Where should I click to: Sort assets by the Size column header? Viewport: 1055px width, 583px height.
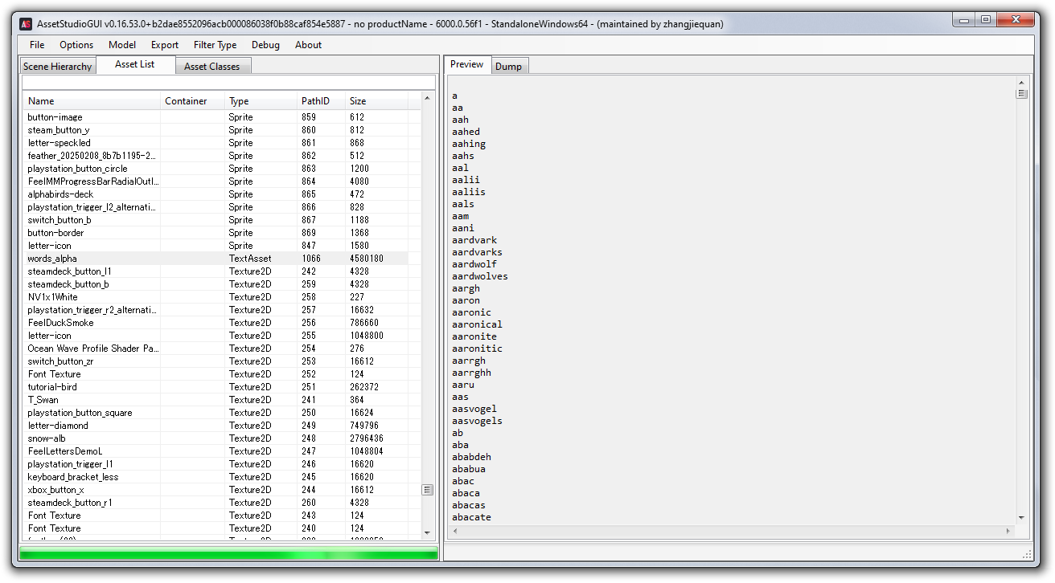(358, 101)
